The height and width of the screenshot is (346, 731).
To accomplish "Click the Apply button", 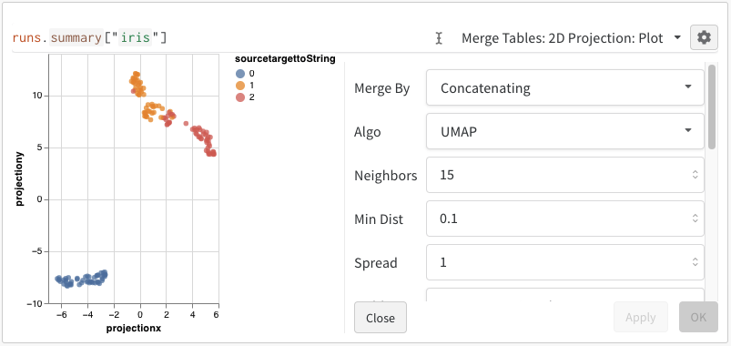I will [x=641, y=318].
